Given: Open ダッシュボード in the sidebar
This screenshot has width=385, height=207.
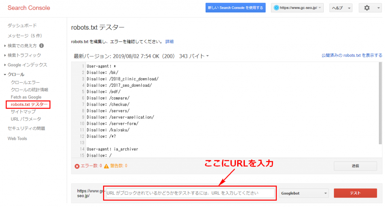Looking at the screenshot, I should (22, 26).
